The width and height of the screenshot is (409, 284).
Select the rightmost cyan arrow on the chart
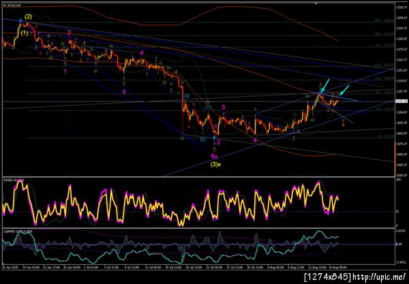344,90
